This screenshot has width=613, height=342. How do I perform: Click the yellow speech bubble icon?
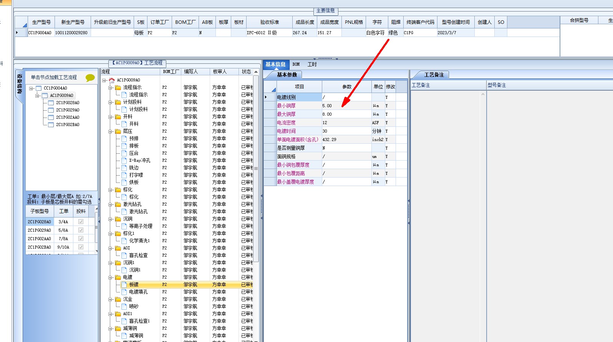pos(90,78)
